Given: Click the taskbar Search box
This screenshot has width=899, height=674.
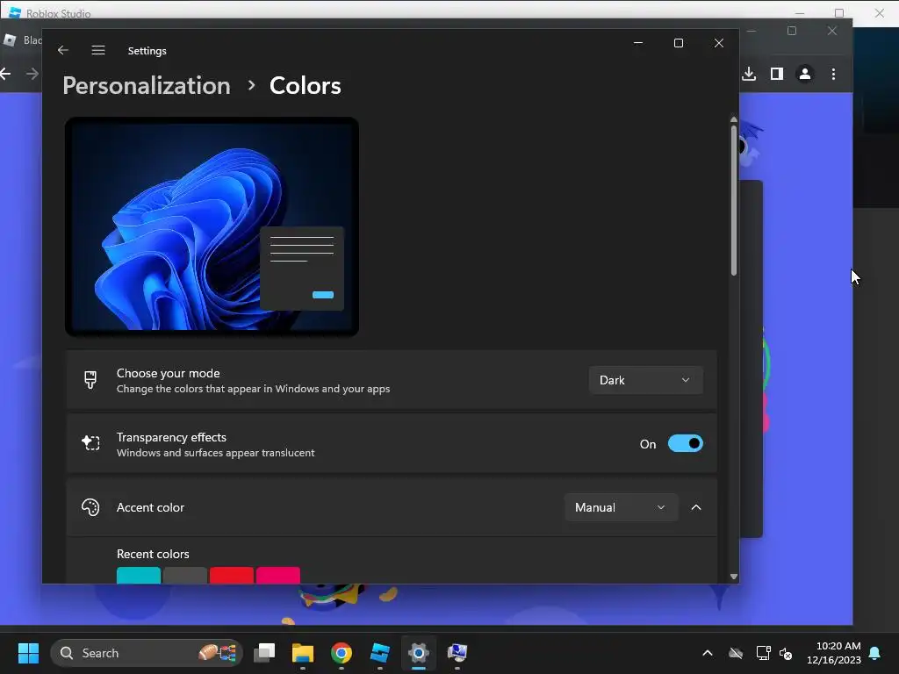Looking at the screenshot, I should [x=147, y=653].
